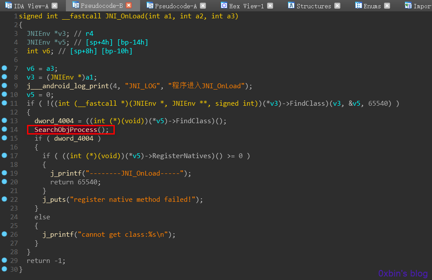432x280 pixels.
Task: Click "cannot get class:%s\n" string
Action: (x=123, y=235)
